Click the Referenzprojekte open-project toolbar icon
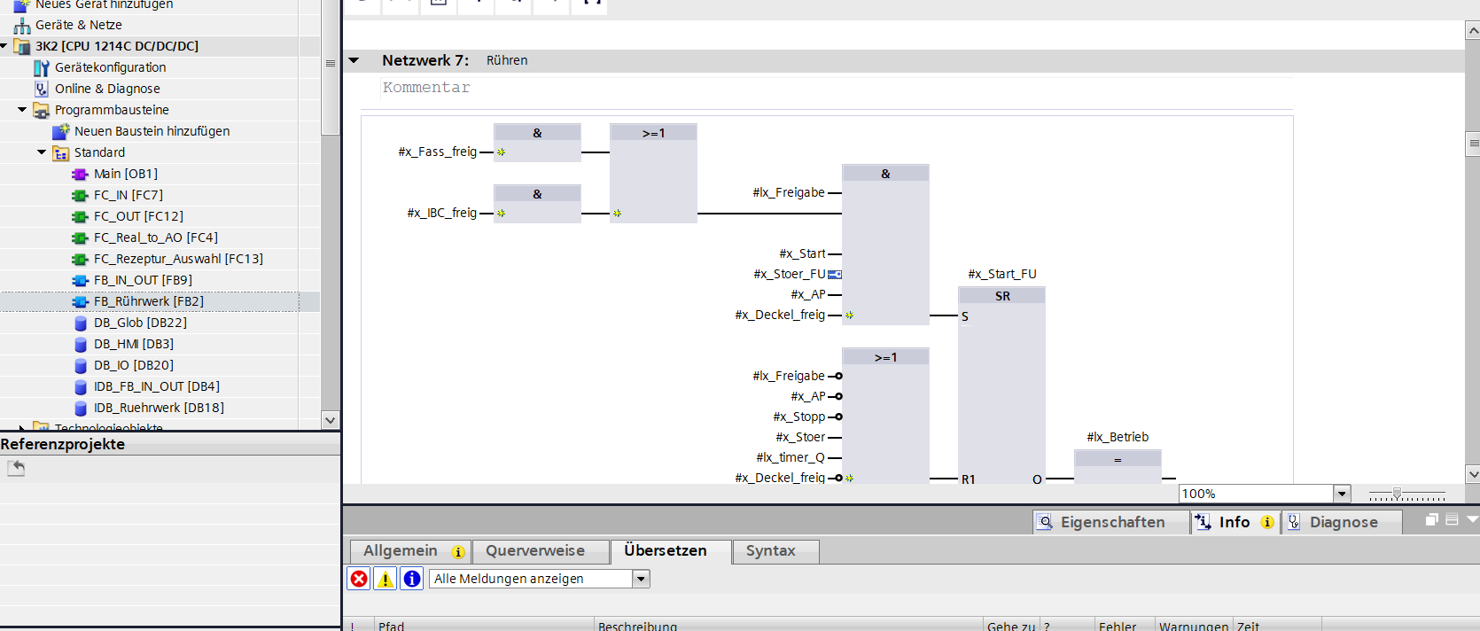The width and height of the screenshot is (1480, 631). tap(16, 468)
